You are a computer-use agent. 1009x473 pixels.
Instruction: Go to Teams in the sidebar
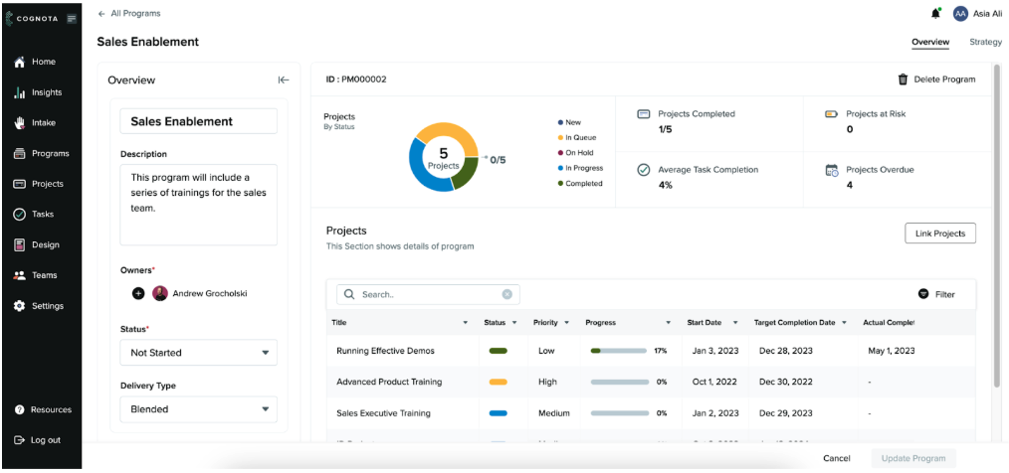tap(44, 275)
